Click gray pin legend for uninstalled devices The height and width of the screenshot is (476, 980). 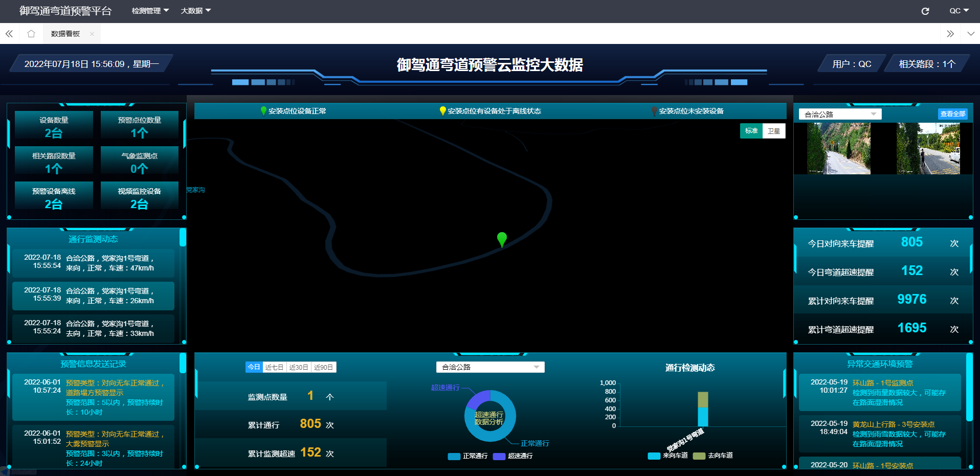click(x=654, y=111)
